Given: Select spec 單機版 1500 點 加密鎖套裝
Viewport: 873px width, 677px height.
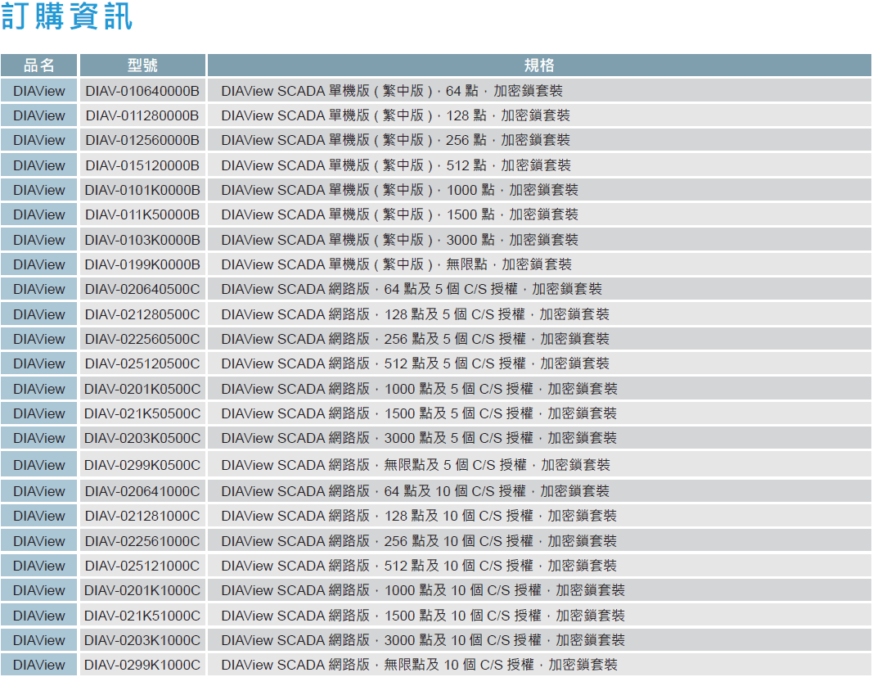Looking at the screenshot, I should [x=400, y=214].
